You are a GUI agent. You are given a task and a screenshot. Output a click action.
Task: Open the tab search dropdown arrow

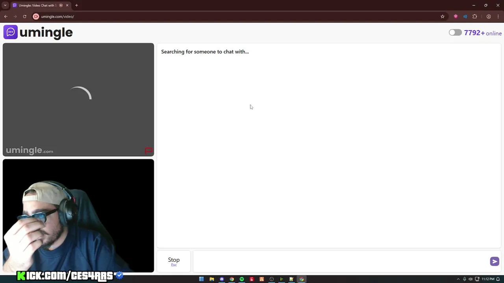tap(5, 5)
